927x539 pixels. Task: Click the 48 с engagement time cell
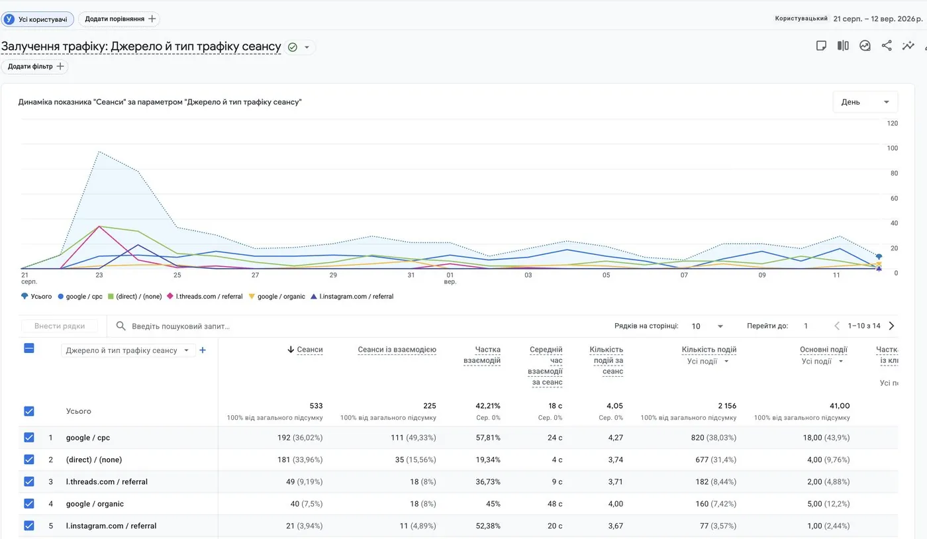(554, 504)
